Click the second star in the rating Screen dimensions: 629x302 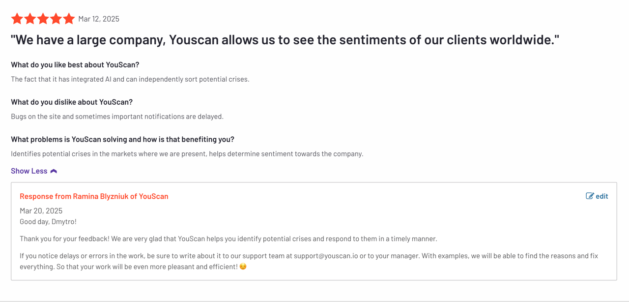pos(30,19)
